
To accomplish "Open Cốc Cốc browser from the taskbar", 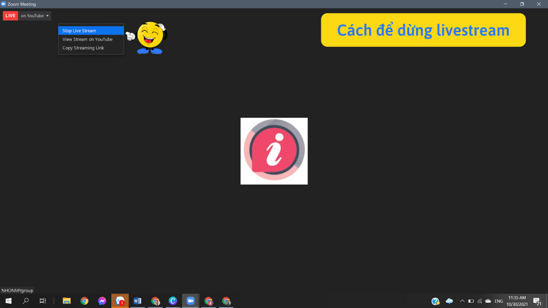I will pos(173,301).
